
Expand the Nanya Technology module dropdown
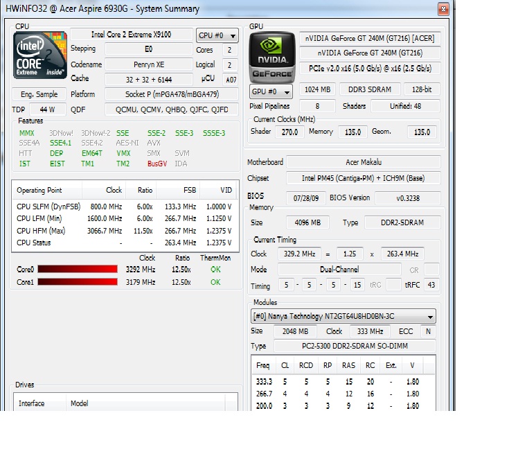pyautogui.click(x=343, y=316)
